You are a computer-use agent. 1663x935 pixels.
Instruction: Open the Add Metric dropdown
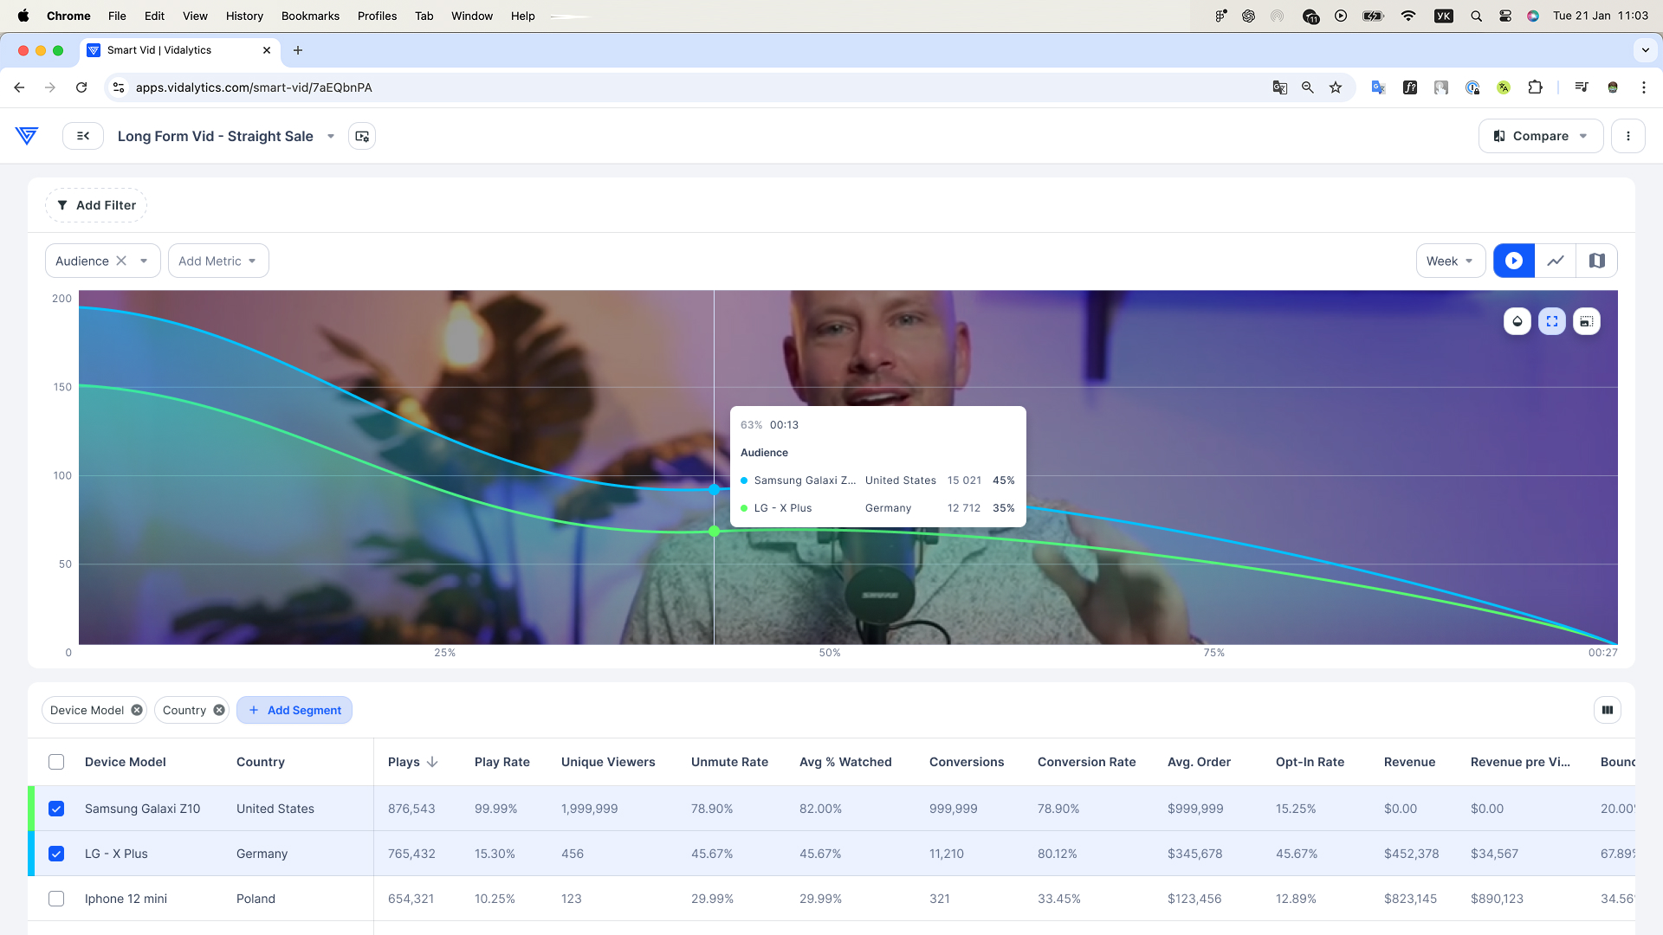[217, 261]
